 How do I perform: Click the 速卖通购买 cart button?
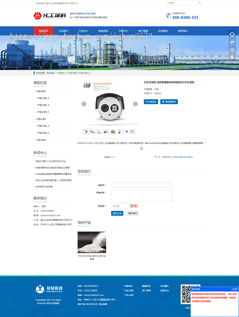click(169, 102)
